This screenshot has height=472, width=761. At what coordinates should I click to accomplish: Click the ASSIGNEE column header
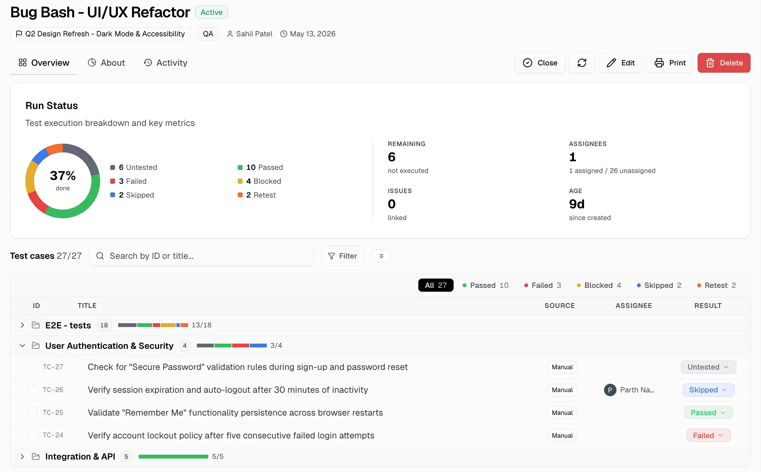tap(633, 306)
